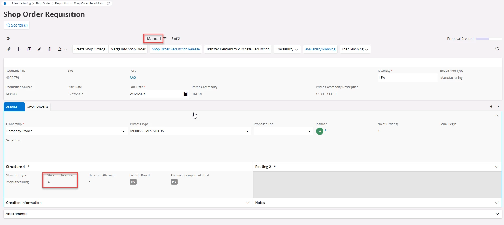Click the Proposal Created progress bar

click(489, 39)
